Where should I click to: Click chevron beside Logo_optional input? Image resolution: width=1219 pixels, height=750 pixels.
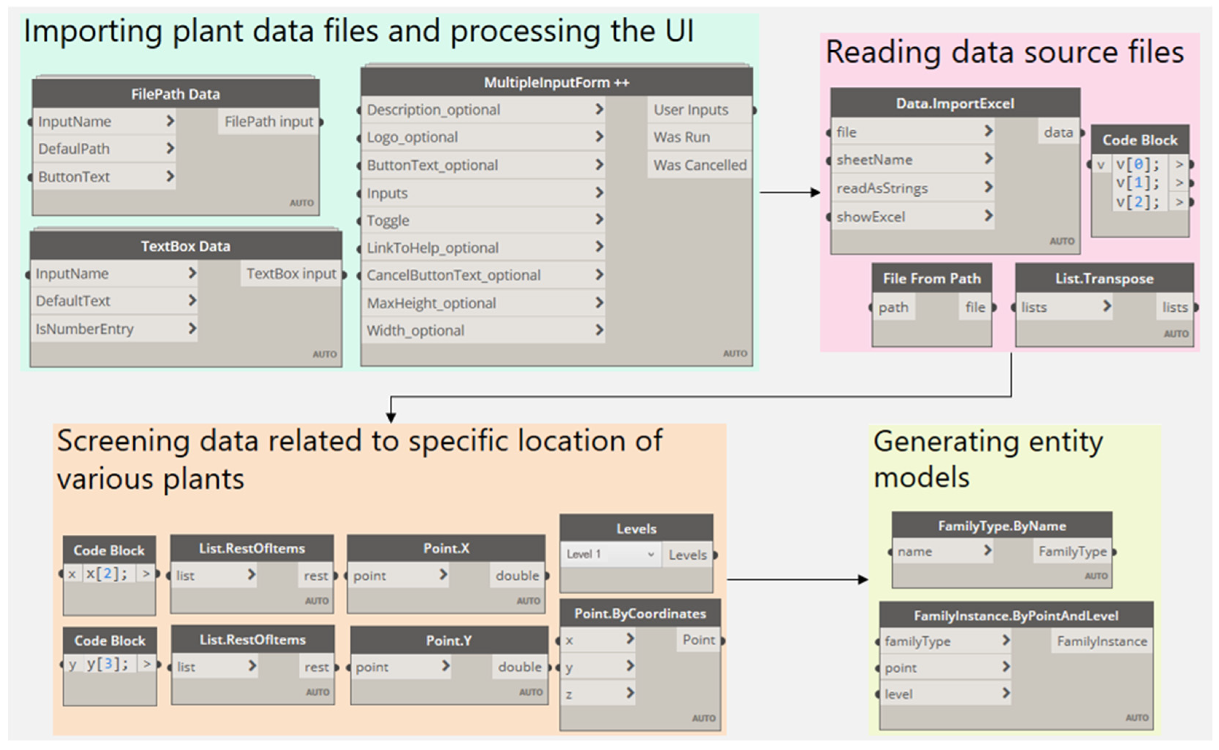point(599,136)
